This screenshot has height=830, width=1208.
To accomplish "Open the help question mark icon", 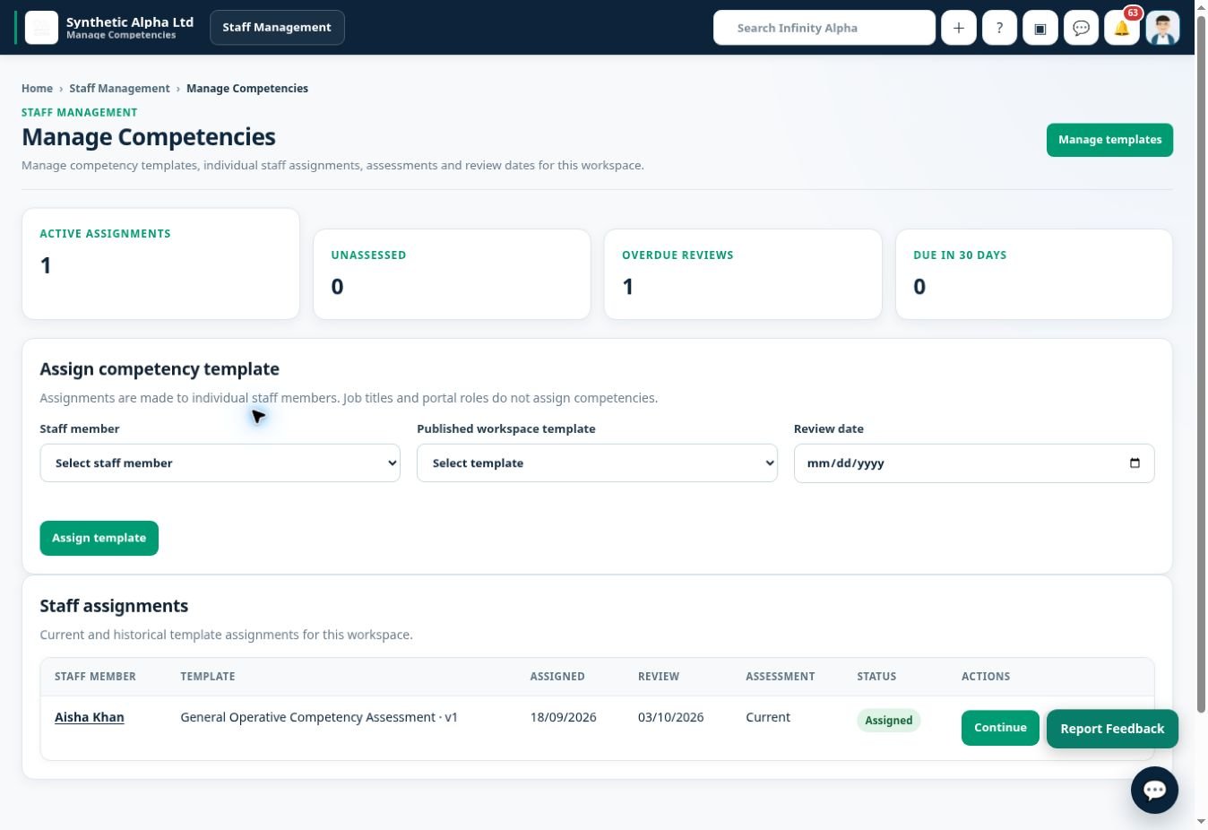I will pyautogui.click(x=999, y=28).
